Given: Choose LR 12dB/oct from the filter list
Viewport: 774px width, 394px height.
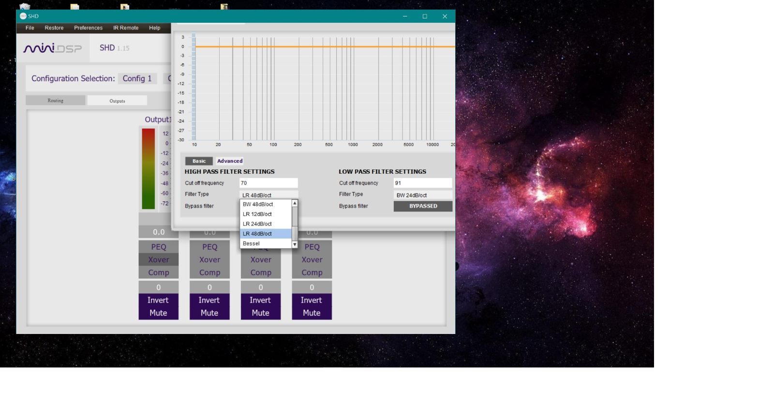Looking at the screenshot, I should tap(266, 214).
